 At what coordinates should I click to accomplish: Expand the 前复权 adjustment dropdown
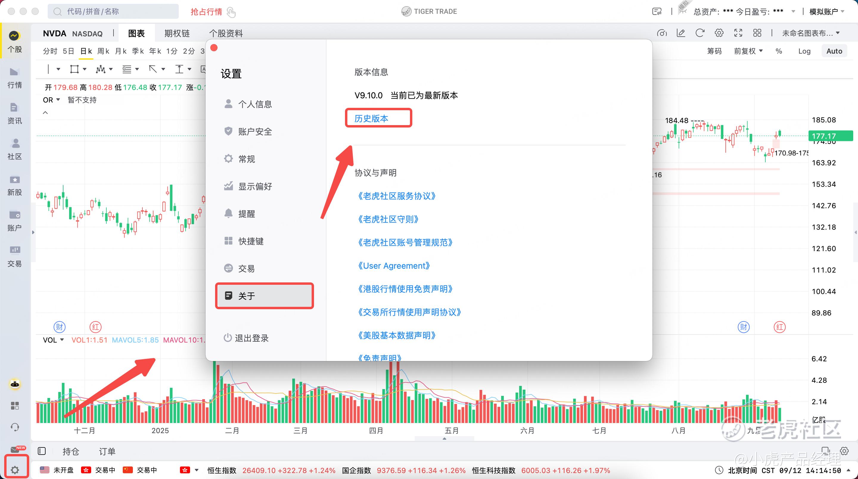click(748, 51)
